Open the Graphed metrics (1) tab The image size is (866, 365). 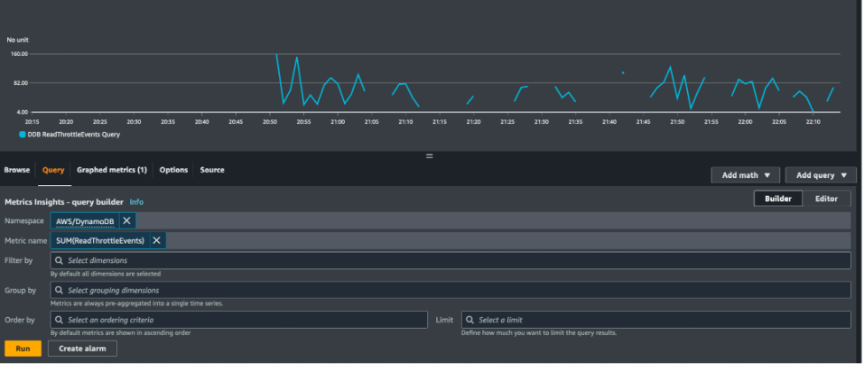pyautogui.click(x=112, y=170)
